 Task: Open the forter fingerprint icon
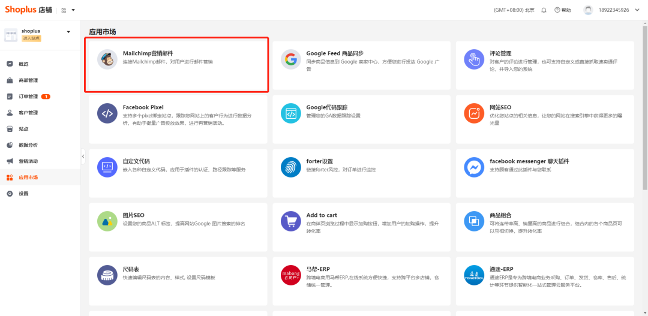coord(291,167)
